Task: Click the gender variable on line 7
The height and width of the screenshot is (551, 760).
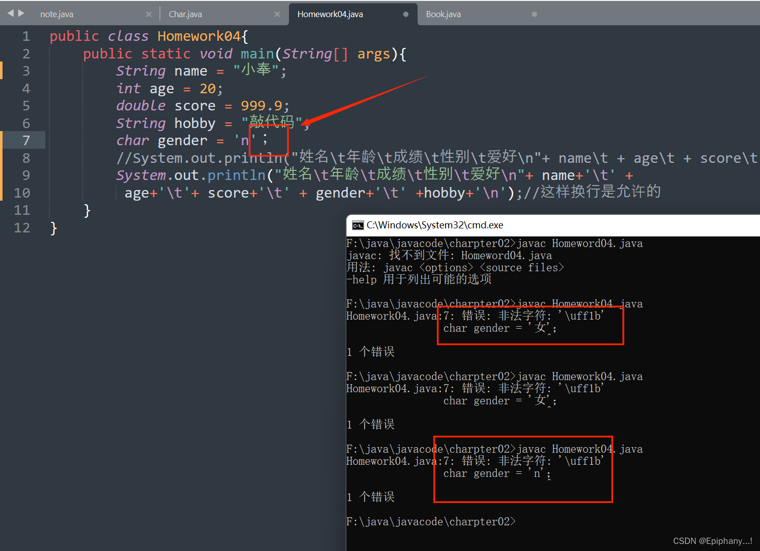Action: point(183,141)
